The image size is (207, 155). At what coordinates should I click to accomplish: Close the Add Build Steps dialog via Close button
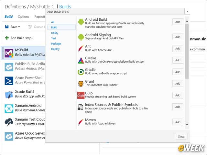coord(181,137)
